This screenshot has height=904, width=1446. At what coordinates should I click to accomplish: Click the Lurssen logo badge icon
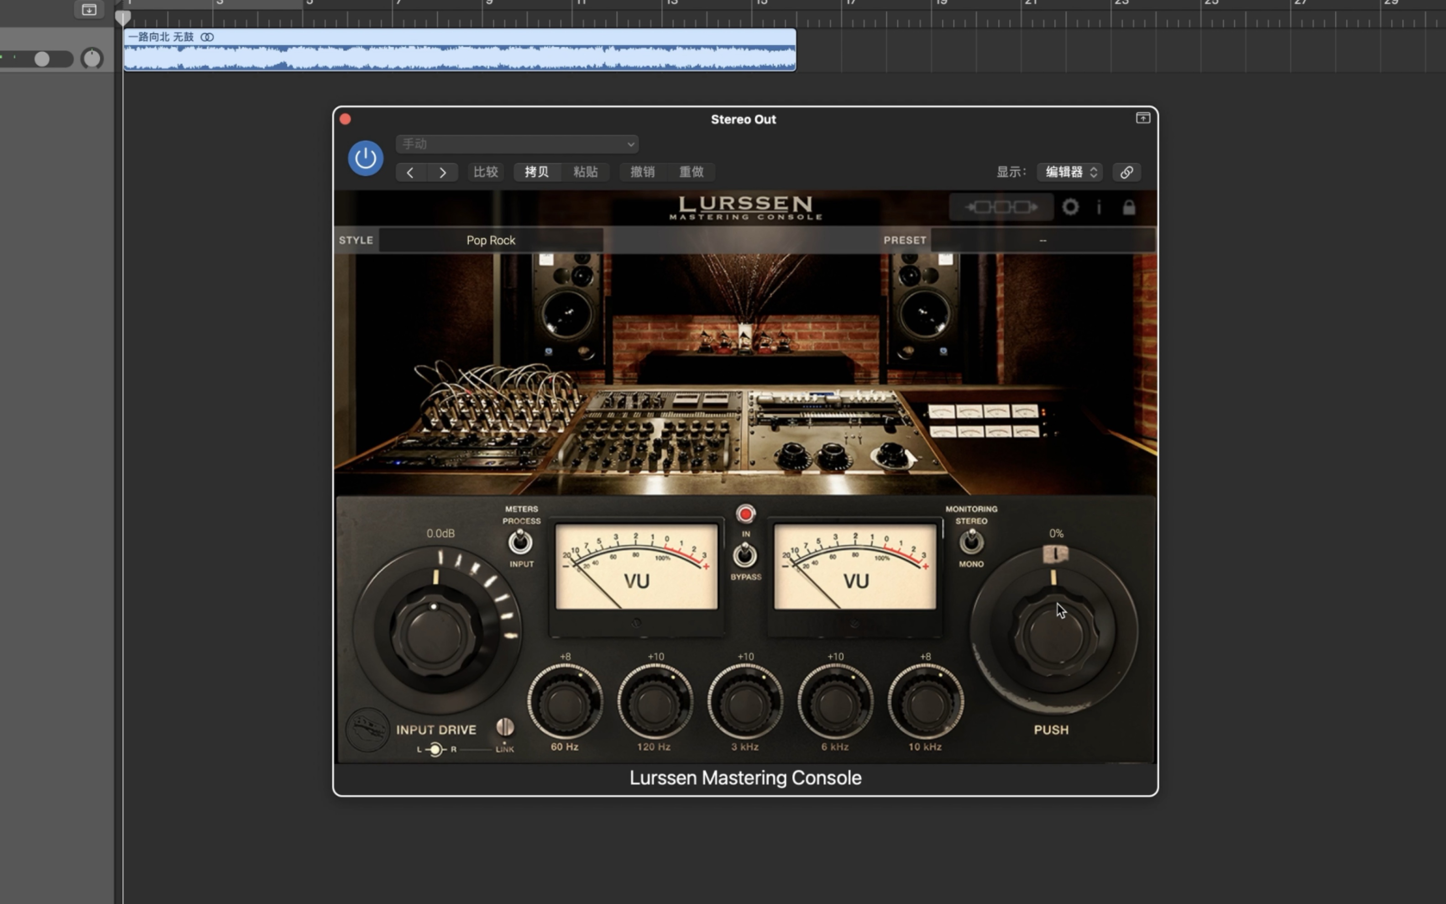point(367,730)
